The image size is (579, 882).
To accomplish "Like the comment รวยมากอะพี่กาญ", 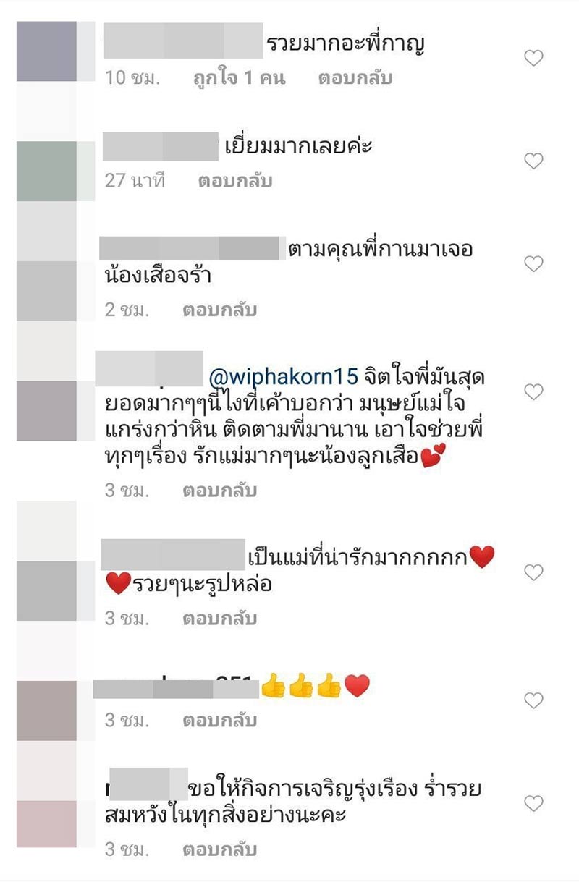I will tap(533, 58).
